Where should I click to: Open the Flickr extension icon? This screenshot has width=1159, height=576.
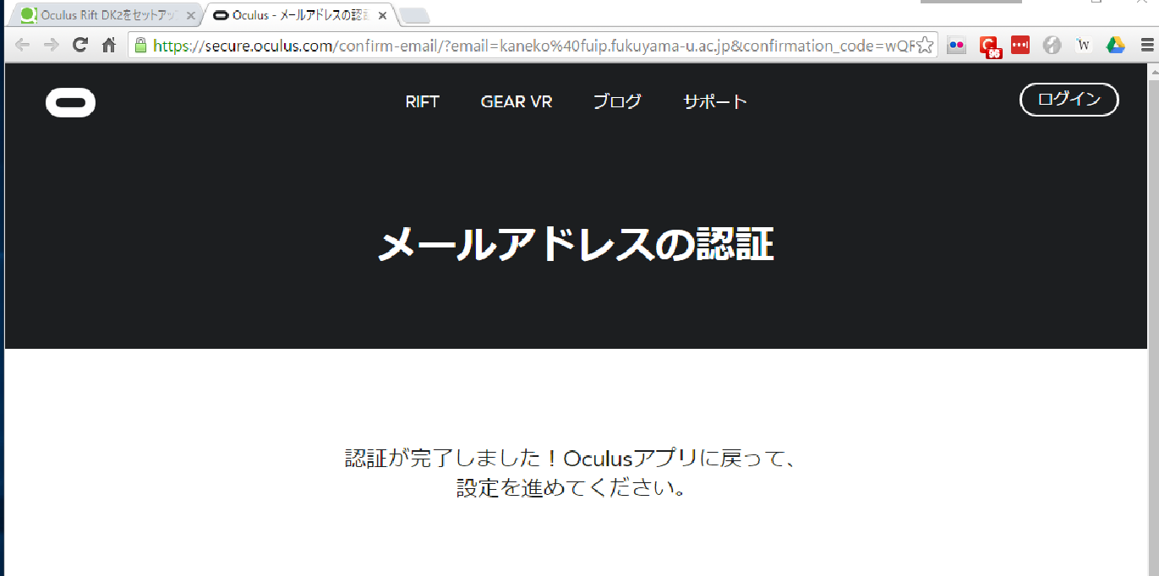pyautogui.click(x=956, y=46)
